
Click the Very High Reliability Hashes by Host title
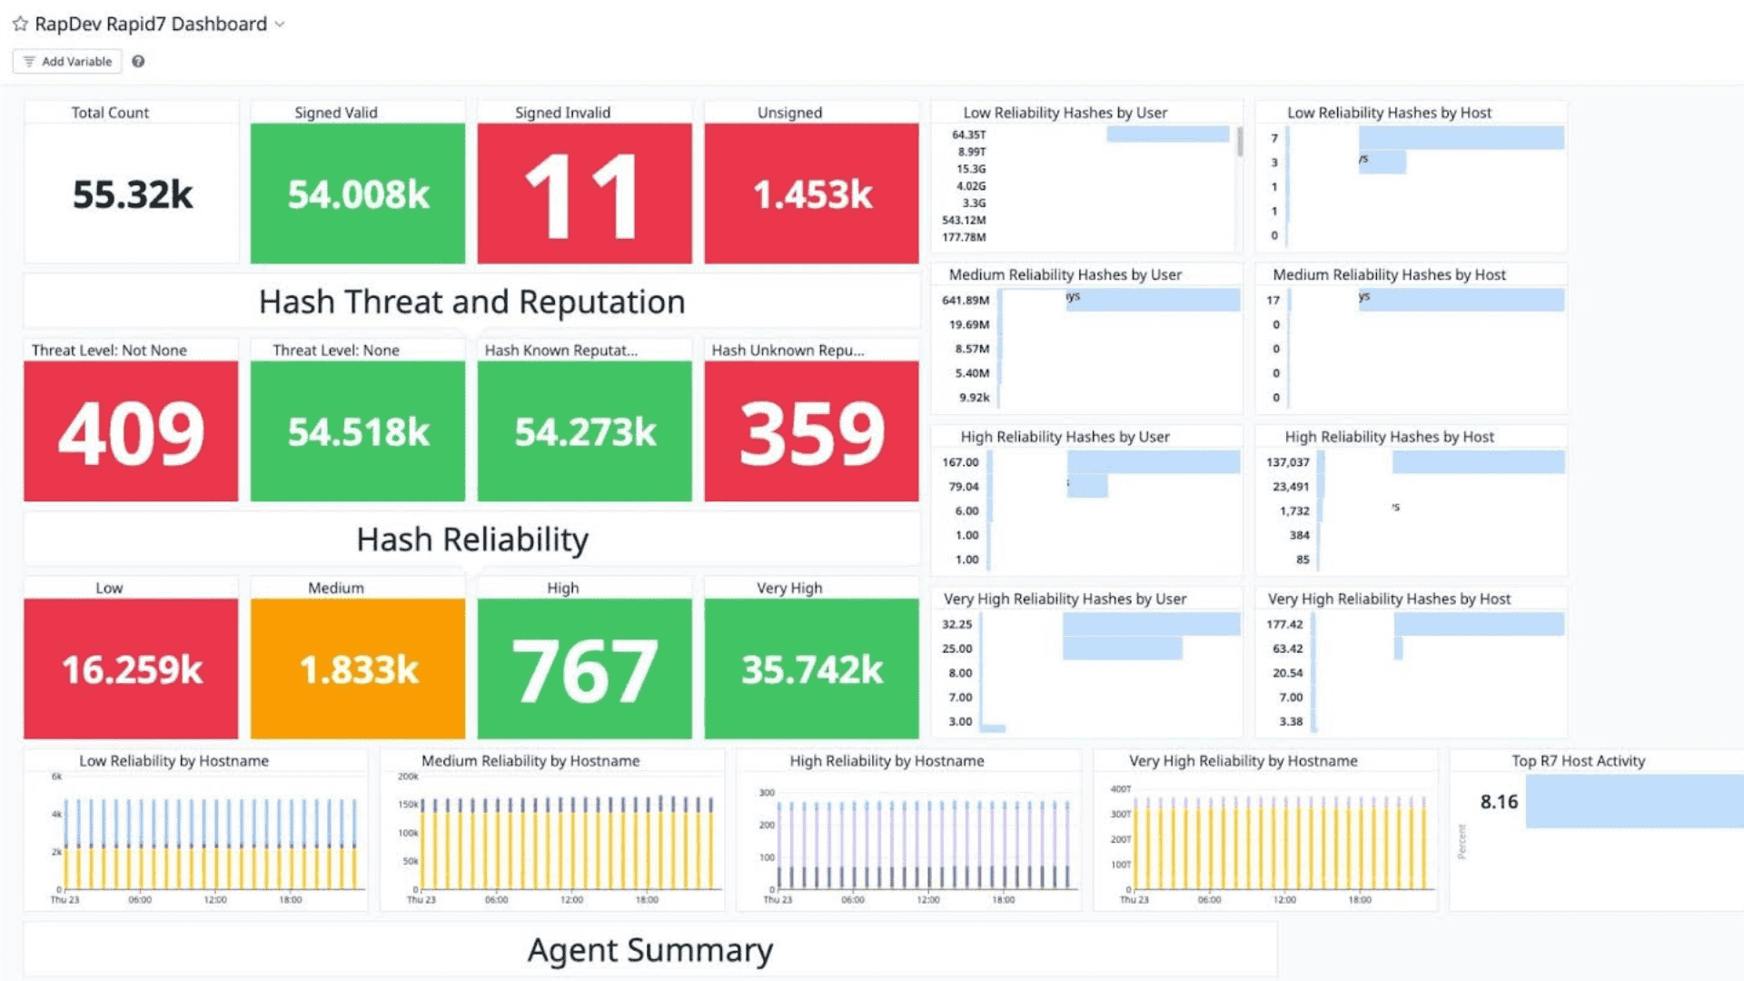pyautogui.click(x=1389, y=599)
